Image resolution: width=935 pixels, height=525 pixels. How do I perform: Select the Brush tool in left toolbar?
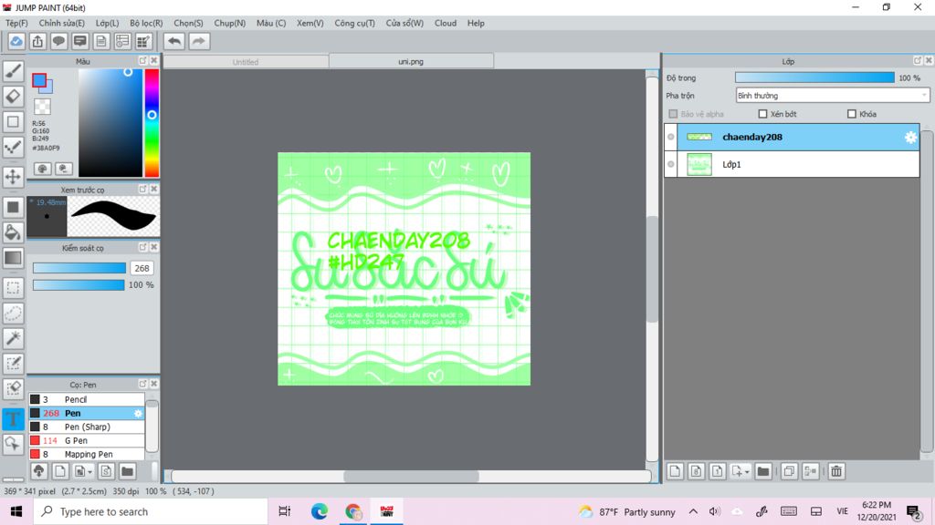(x=13, y=70)
